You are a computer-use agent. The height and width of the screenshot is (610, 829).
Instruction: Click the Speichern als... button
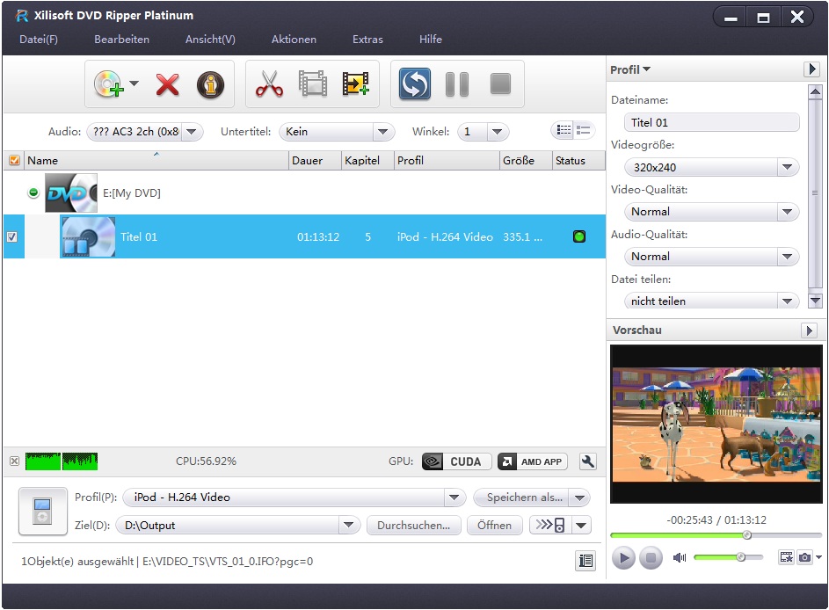pyautogui.click(x=521, y=497)
